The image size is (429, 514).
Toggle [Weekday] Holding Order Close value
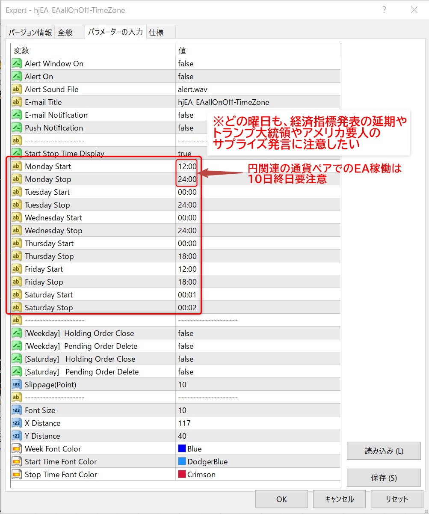click(186, 333)
